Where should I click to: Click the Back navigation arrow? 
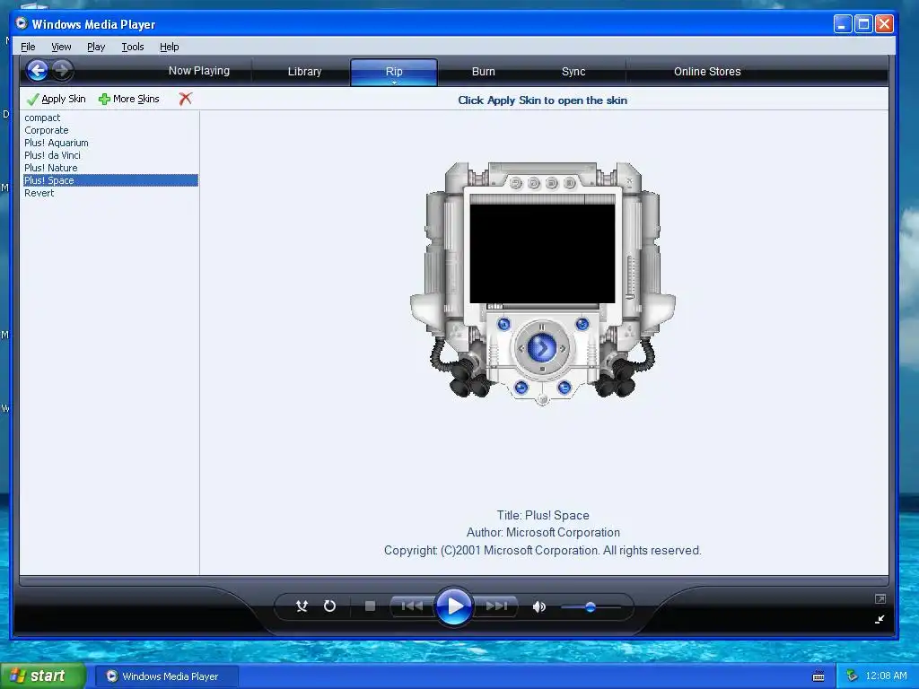click(38, 71)
